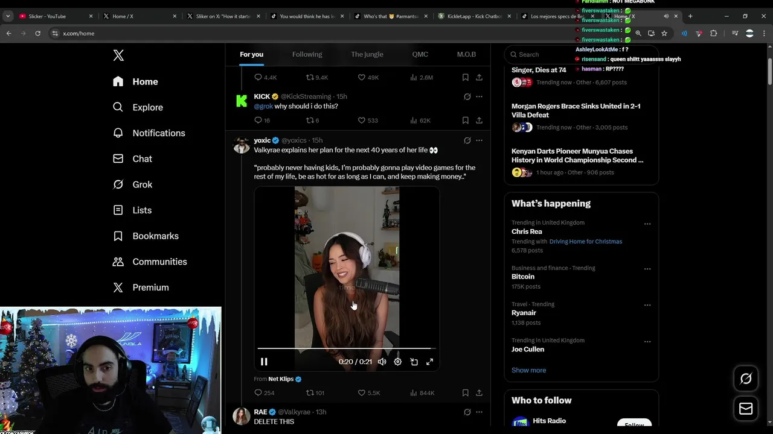Open yoxic's profile avatar
Image resolution: width=773 pixels, height=434 pixels.
[242, 145]
